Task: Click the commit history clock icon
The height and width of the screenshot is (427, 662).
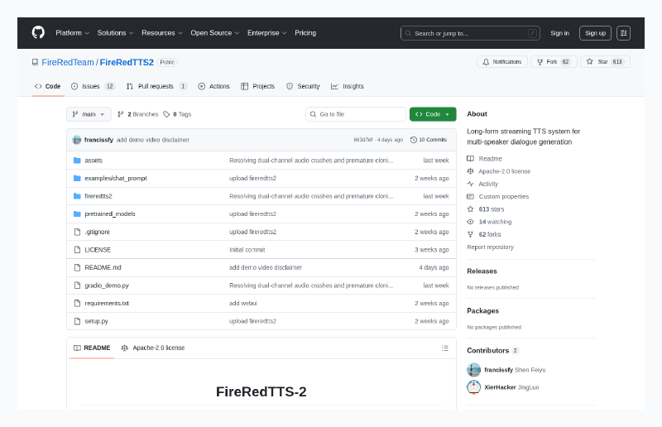Action: click(x=414, y=140)
